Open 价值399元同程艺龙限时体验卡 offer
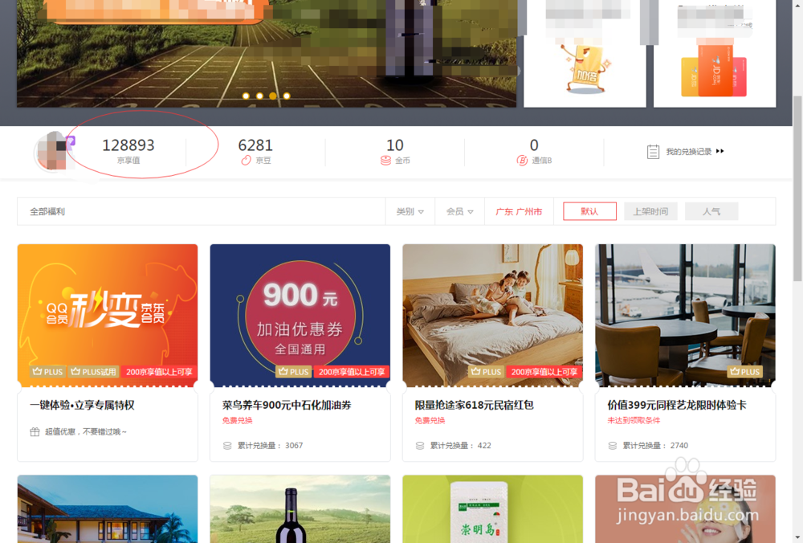 click(677, 405)
